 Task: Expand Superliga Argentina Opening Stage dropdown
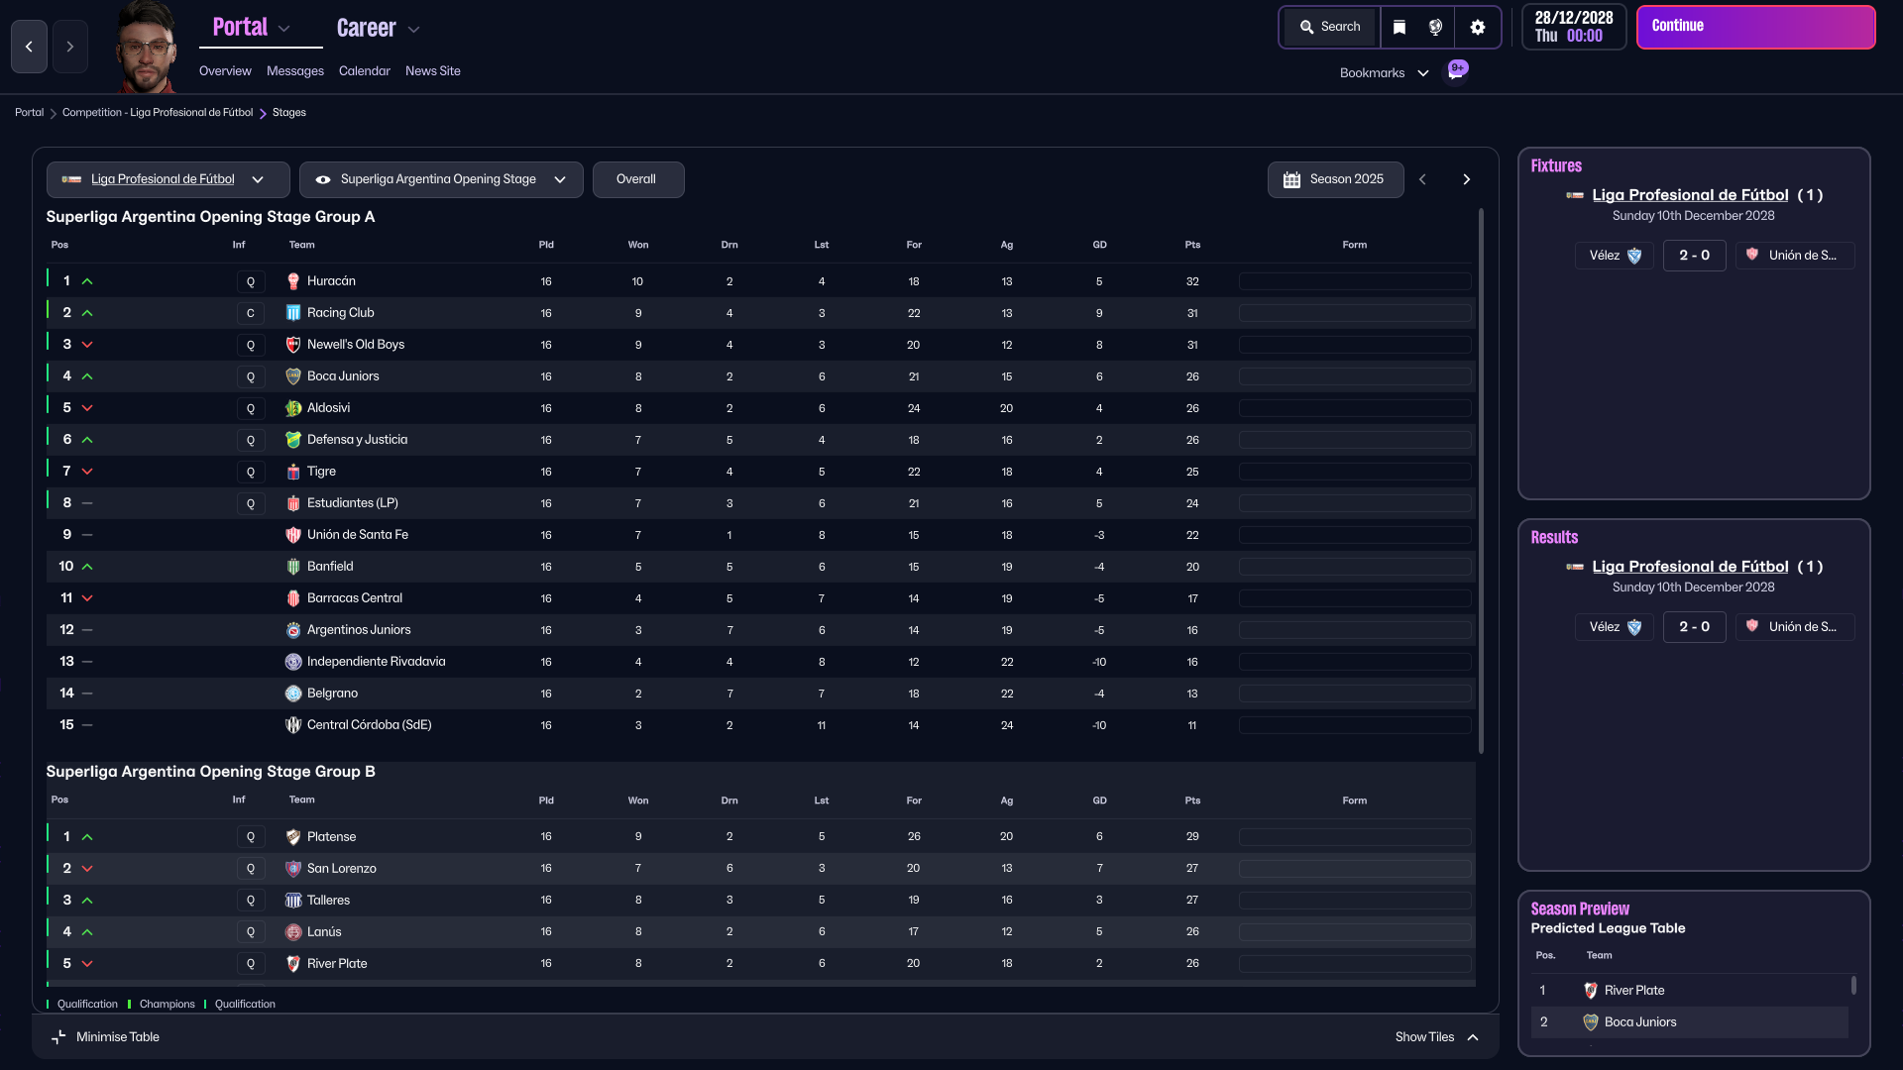point(560,179)
